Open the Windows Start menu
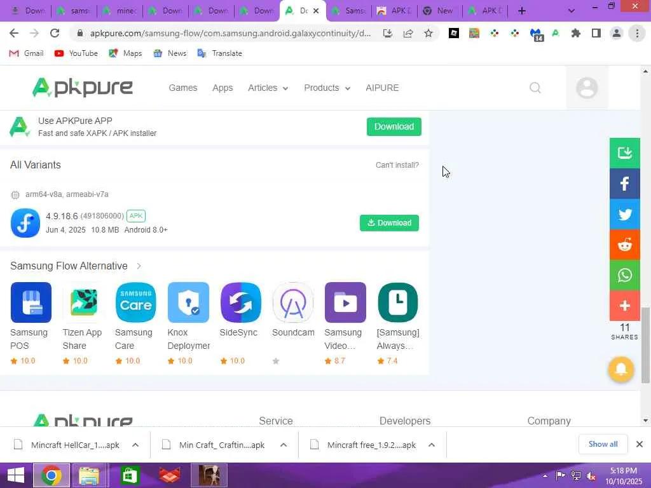This screenshot has width=651, height=488. (x=16, y=475)
